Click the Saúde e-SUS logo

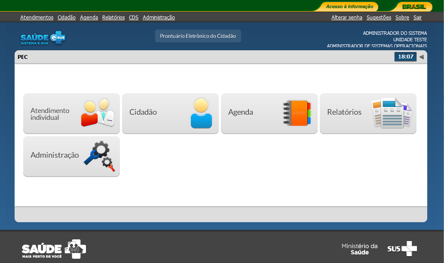tap(43, 38)
